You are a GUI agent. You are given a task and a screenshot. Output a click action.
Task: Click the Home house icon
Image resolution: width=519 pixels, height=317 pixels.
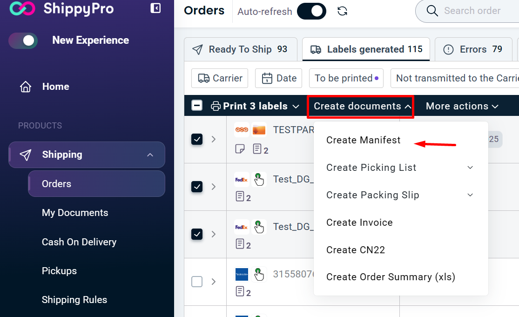[x=26, y=87]
